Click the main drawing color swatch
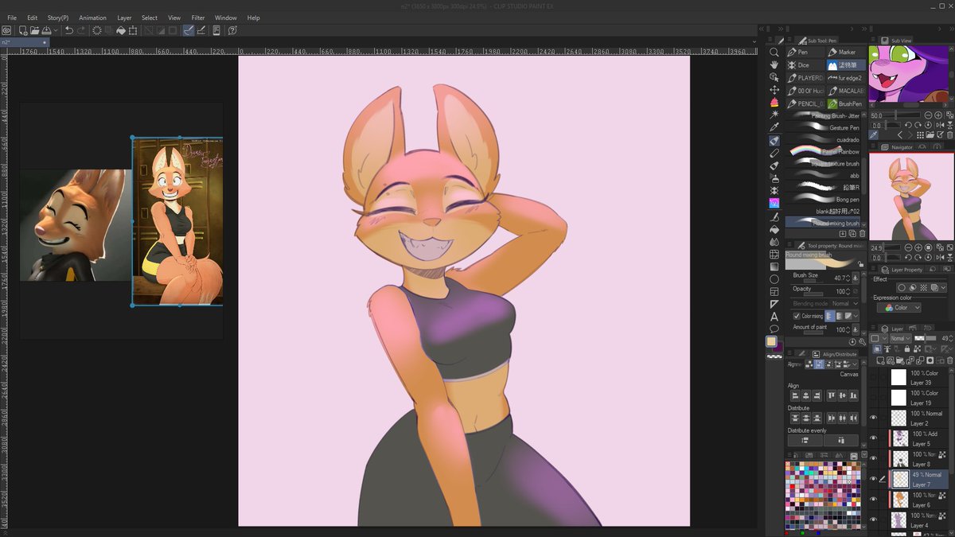 pos(771,341)
